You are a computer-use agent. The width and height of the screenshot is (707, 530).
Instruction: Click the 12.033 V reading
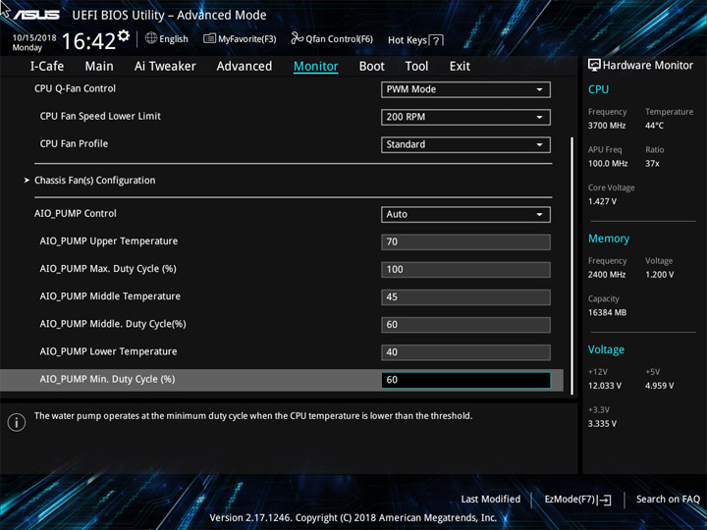pos(605,386)
